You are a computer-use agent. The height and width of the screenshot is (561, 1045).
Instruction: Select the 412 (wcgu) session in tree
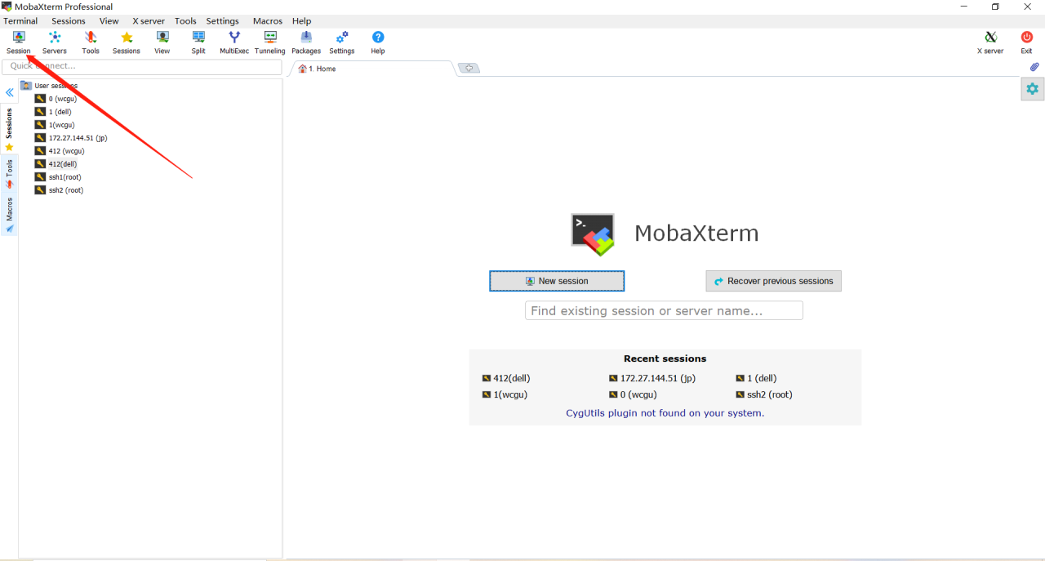[60, 151]
